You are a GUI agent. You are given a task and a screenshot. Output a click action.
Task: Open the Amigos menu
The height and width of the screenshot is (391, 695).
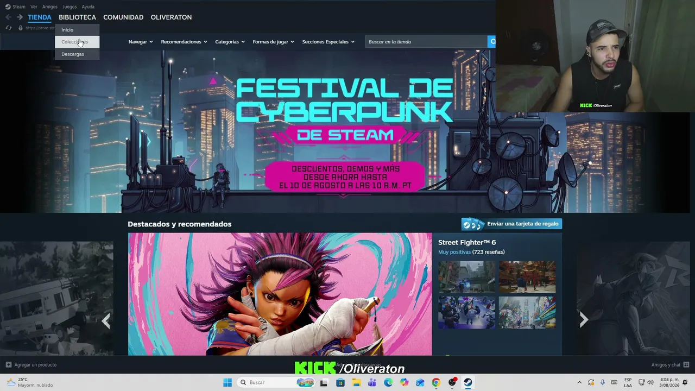50,7
